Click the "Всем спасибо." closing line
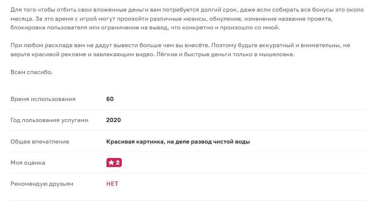The height and width of the screenshot is (201, 370). tap(31, 72)
